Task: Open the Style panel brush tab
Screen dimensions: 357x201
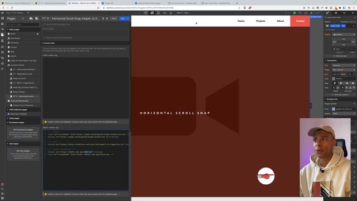Action: click(327, 13)
